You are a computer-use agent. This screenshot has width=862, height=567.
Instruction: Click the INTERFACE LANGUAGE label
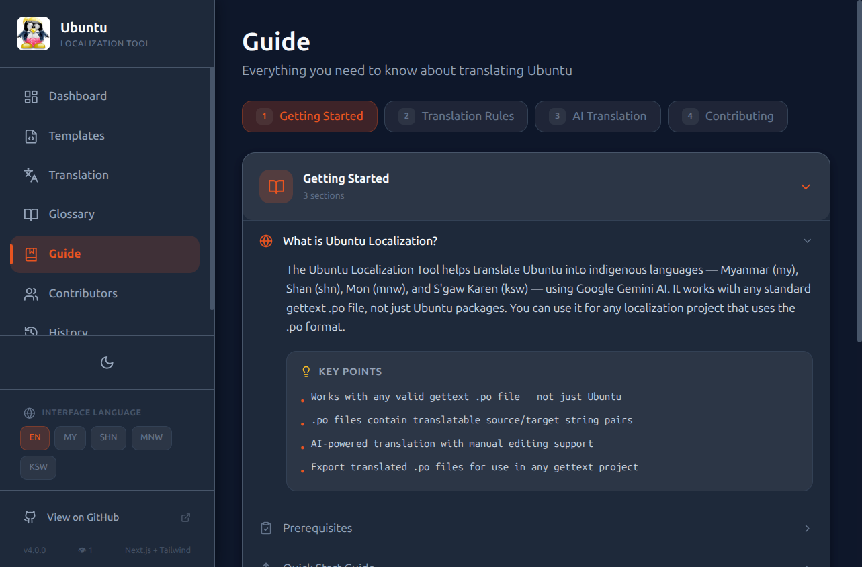[91, 413]
